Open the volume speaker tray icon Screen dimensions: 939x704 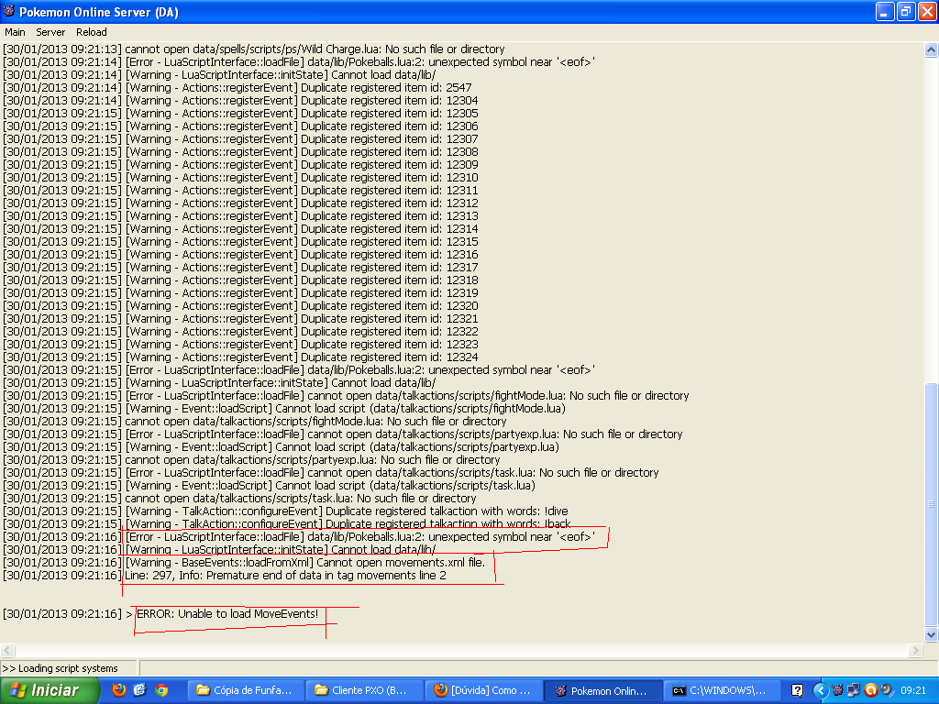[887, 690]
